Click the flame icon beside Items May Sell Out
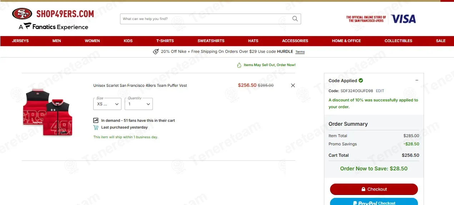 [x=239, y=65]
